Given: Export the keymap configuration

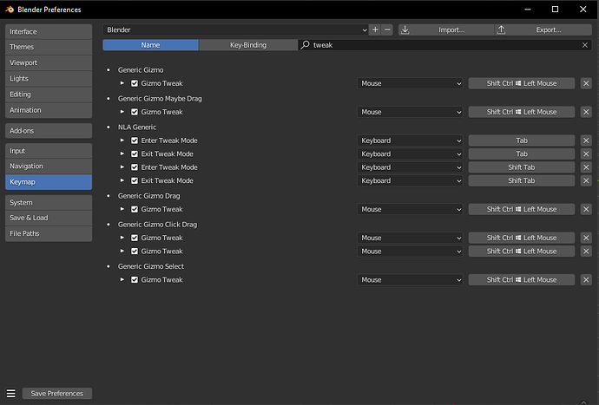Looking at the screenshot, I should click(543, 29).
